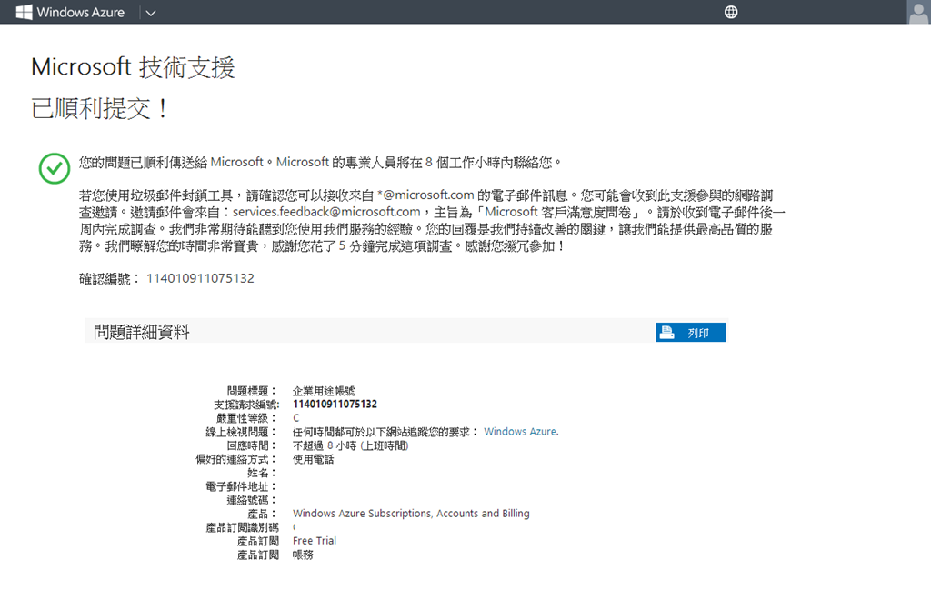Select the product value Windows Azure Subscriptions
The image size is (931, 590).
point(411,514)
